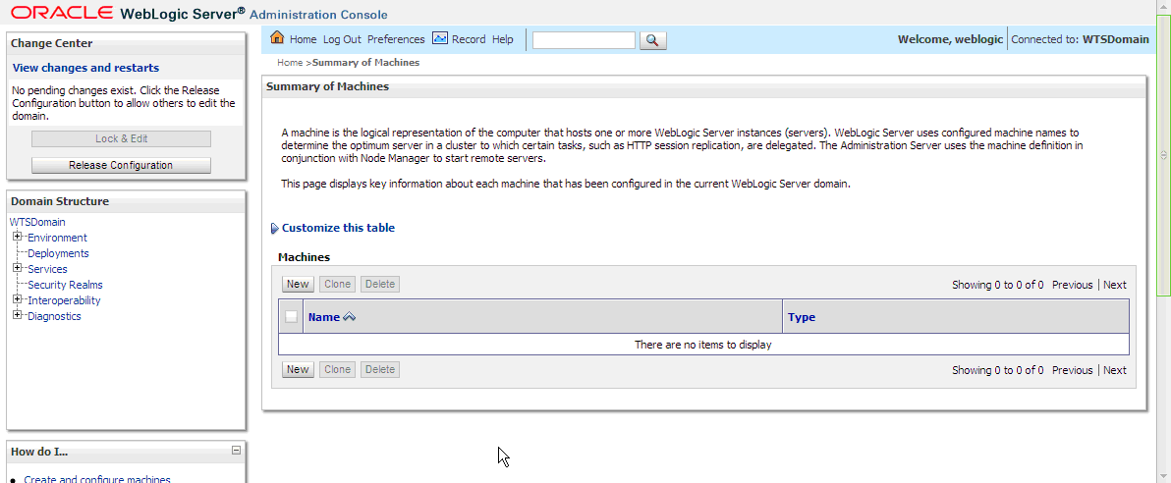Click 'Welcome, weblogic' text
1171x483 pixels.
coord(951,39)
